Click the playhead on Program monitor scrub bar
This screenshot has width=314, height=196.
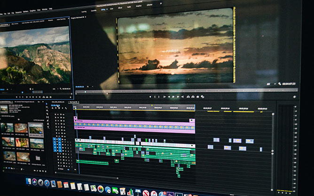click(x=85, y=92)
